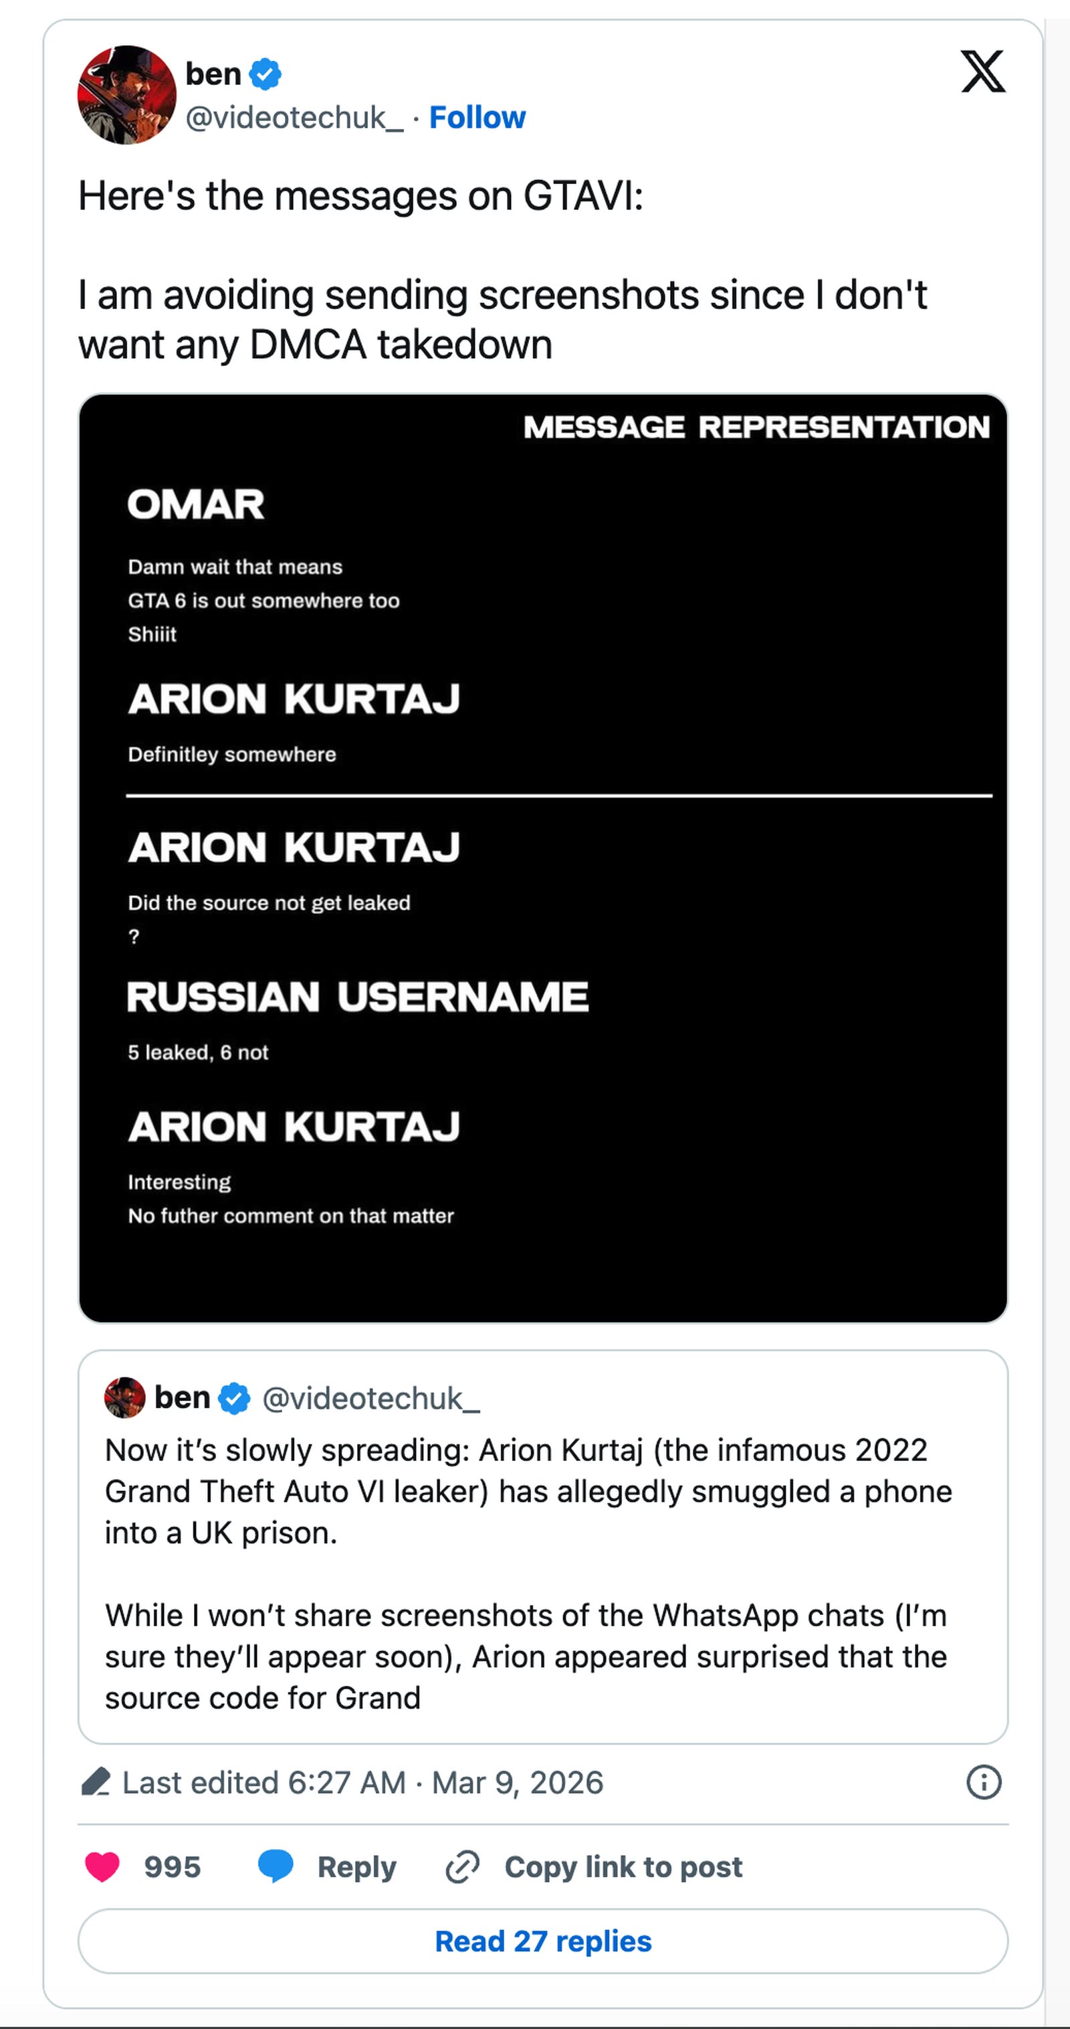Click small avatar in quoted post
Screen dimensions: 1070x2029
click(125, 1397)
